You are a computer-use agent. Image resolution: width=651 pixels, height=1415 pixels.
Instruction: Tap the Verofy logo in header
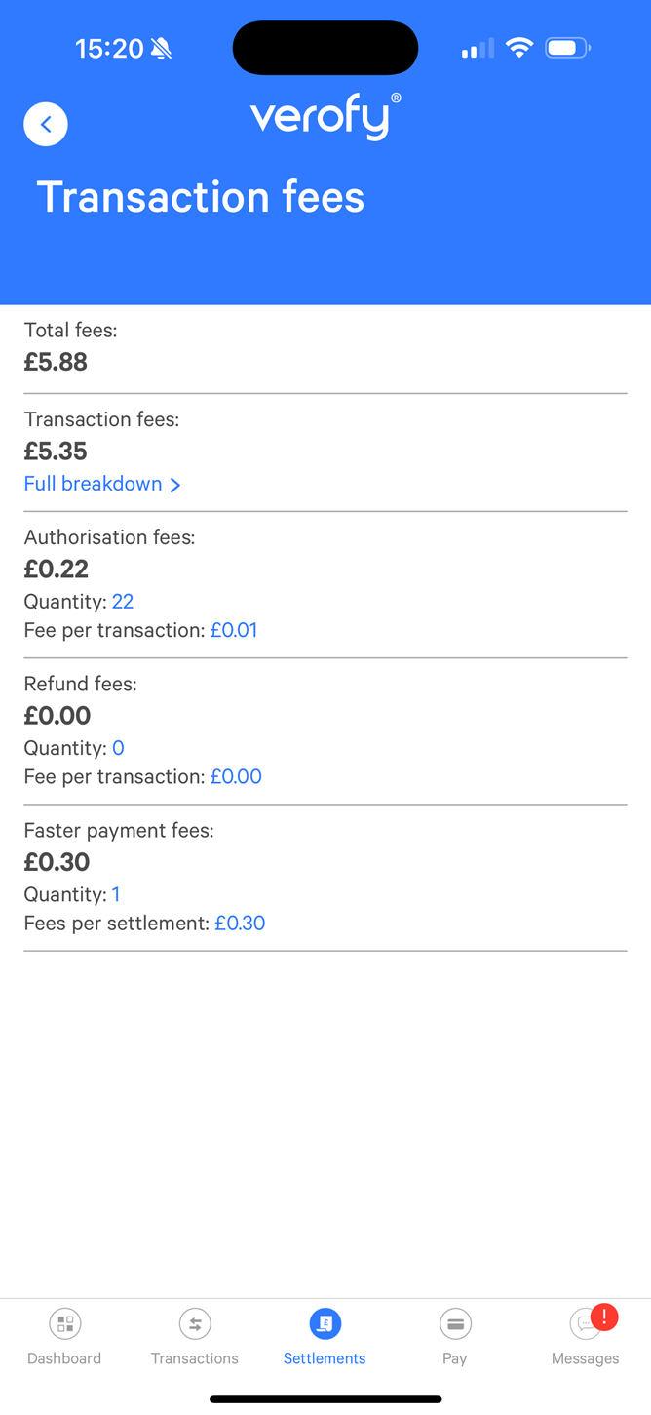tap(325, 117)
